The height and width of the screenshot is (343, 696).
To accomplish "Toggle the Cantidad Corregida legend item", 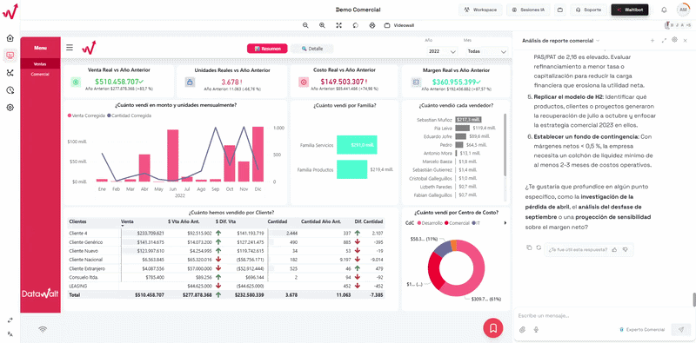I will click(x=129, y=115).
